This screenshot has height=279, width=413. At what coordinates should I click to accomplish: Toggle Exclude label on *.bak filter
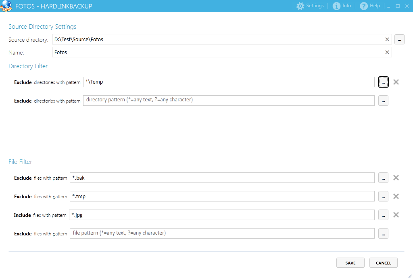(x=23, y=178)
